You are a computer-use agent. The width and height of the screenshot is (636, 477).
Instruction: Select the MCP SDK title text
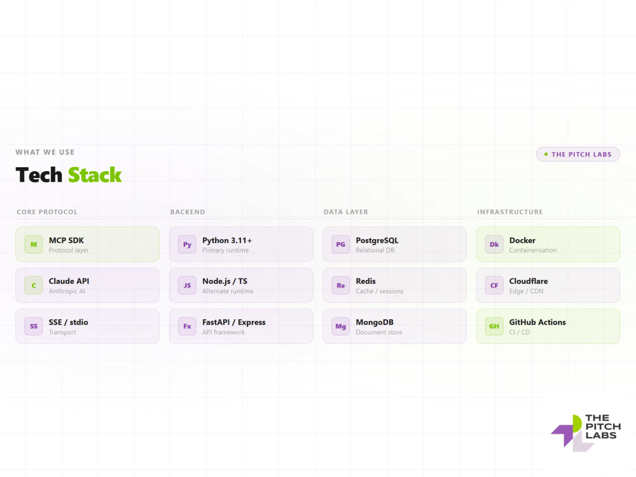click(x=66, y=240)
